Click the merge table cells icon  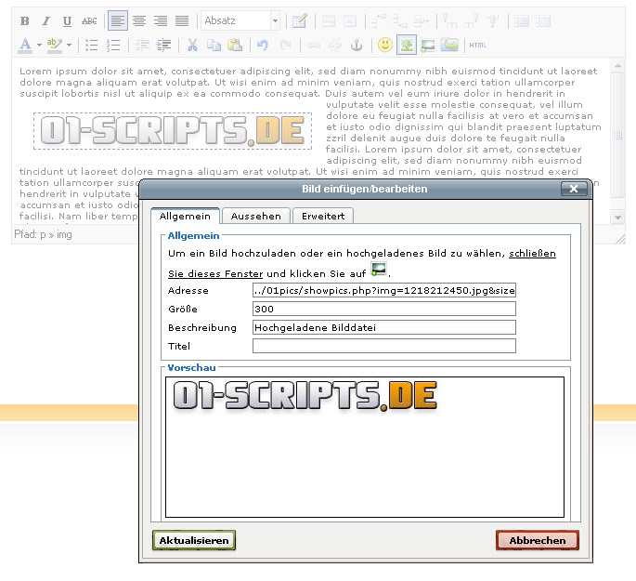[x=543, y=21]
